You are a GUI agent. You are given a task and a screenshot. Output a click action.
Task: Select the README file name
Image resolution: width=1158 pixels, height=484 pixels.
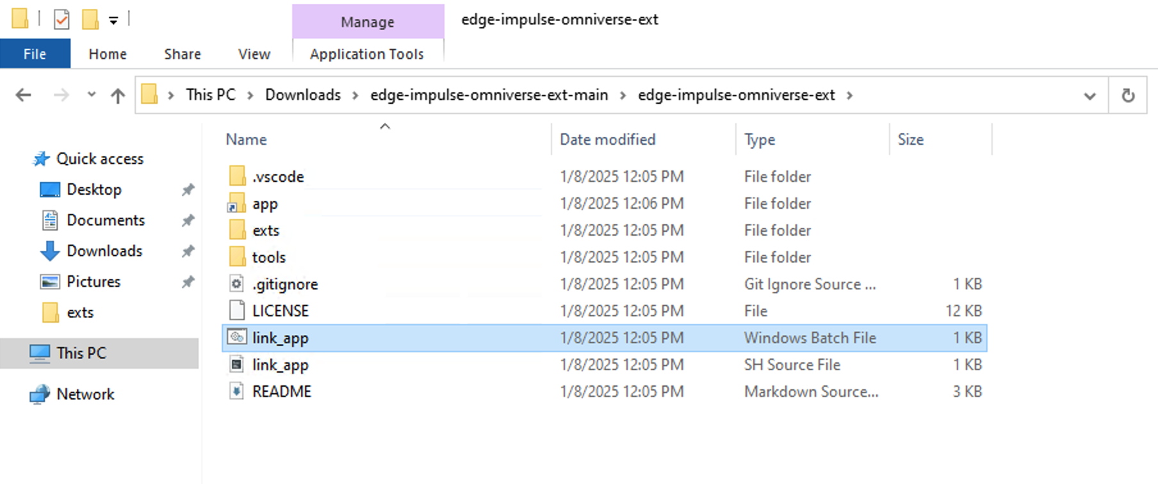(282, 391)
